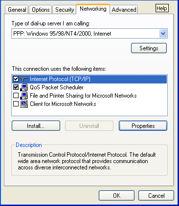Click the Install... button
Image resolution: width=179 pixels, height=206 pixels.
pos(36,126)
